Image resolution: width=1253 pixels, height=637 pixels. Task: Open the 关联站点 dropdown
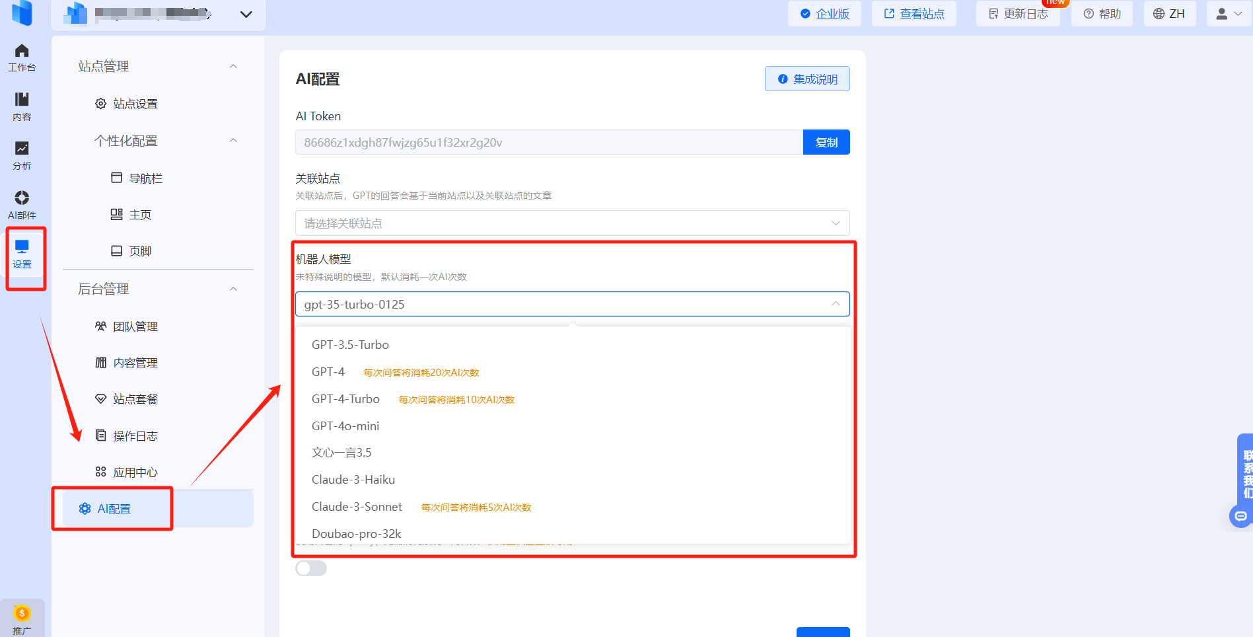572,223
